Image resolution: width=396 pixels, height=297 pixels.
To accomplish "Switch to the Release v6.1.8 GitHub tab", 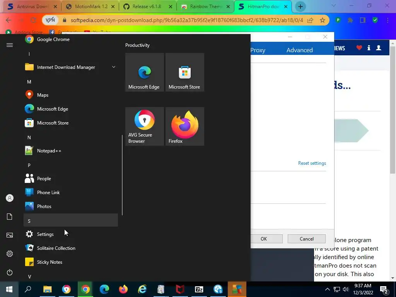I will pos(147,7).
